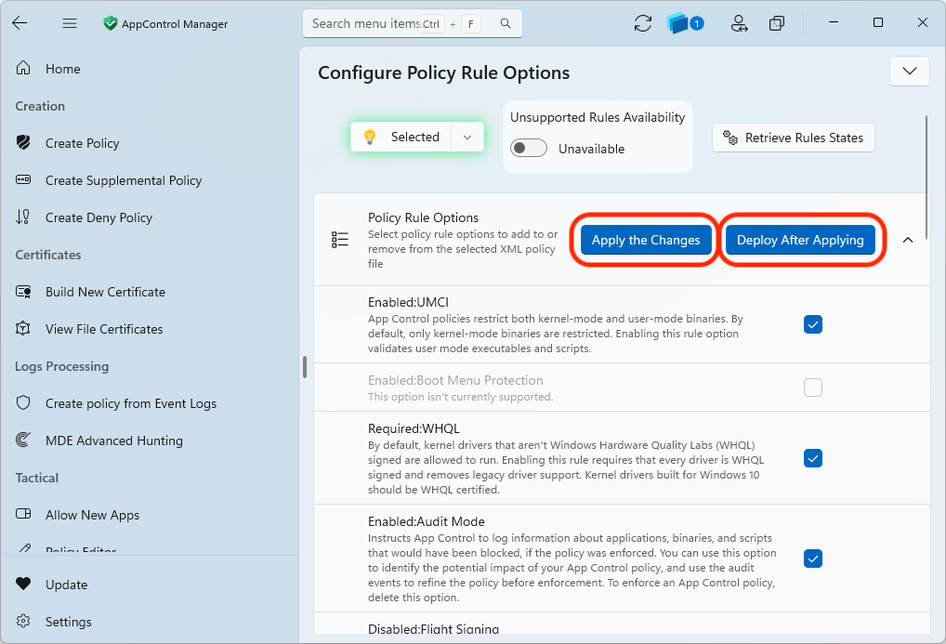Viewport: 946px width, 644px height.
Task: Click Apply the Changes button
Action: click(x=646, y=240)
